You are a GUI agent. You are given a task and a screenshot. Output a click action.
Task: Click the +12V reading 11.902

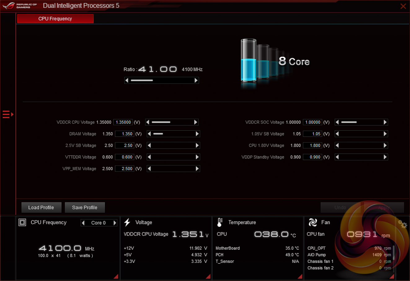pyautogui.click(x=198, y=248)
